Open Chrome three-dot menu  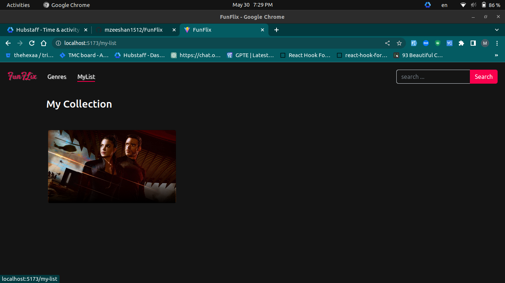[x=497, y=43]
